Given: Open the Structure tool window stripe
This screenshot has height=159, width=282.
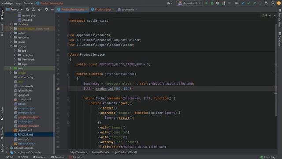Looking at the screenshot, I should [2, 113].
